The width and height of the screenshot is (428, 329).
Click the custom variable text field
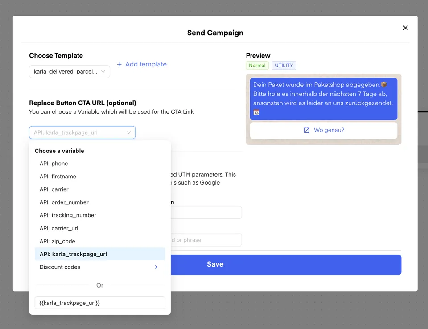tap(100, 303)
